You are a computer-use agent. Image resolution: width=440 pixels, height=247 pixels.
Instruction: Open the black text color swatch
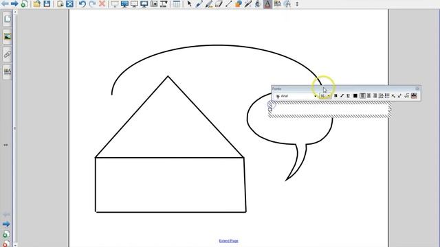point(355,96)
